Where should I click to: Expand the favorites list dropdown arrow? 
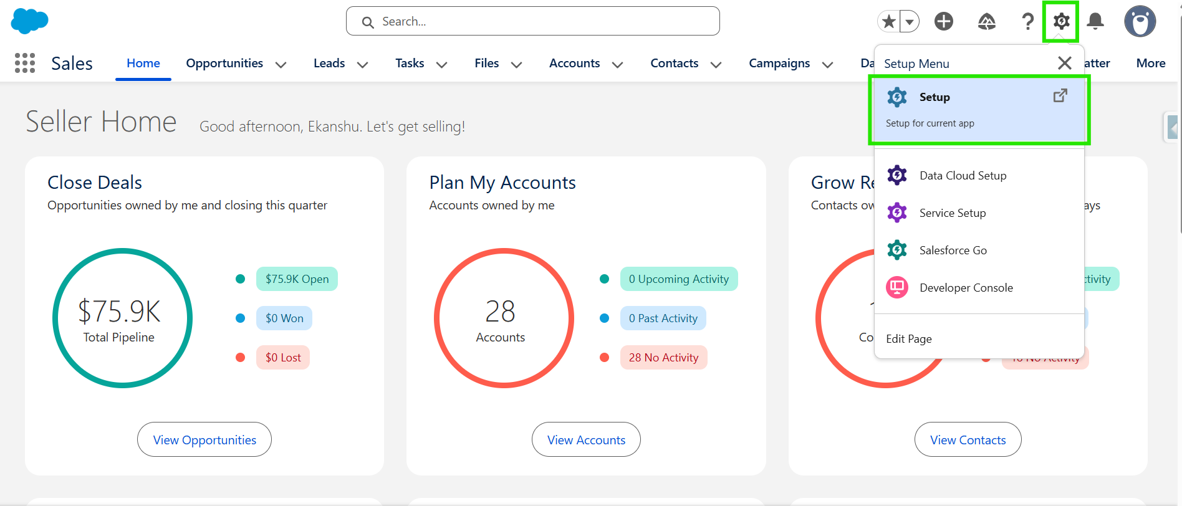[x=910, y=22]
